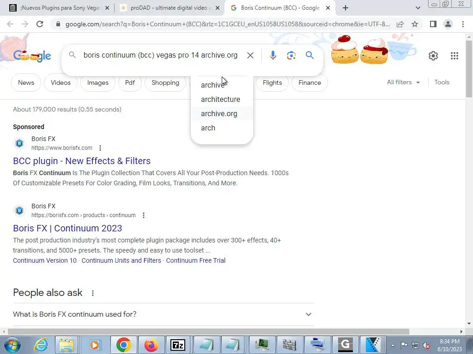This screenshot has width=473, height=354.
Task: Submit search with the magnifier button
Action: [309, 55]
